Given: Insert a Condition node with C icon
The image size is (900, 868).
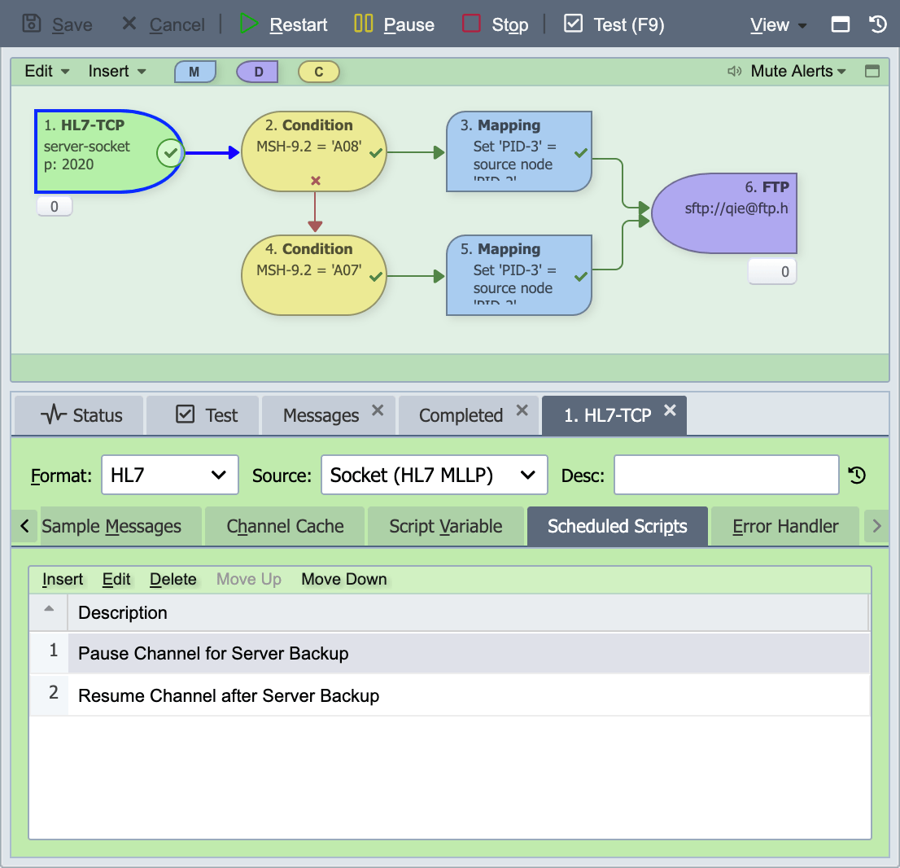Looking at the screenshot, I should 319,72.
